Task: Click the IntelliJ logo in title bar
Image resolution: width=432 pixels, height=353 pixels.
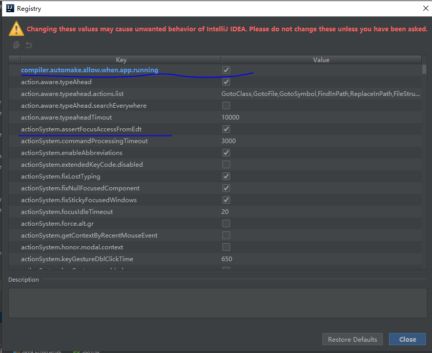Action: pos(10,8)
